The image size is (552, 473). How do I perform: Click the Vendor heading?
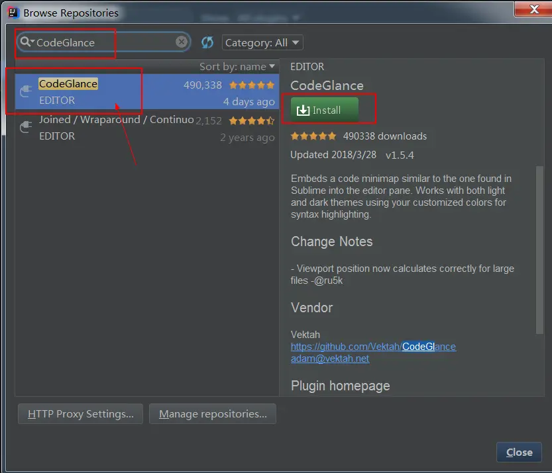[x=311, y=308]
